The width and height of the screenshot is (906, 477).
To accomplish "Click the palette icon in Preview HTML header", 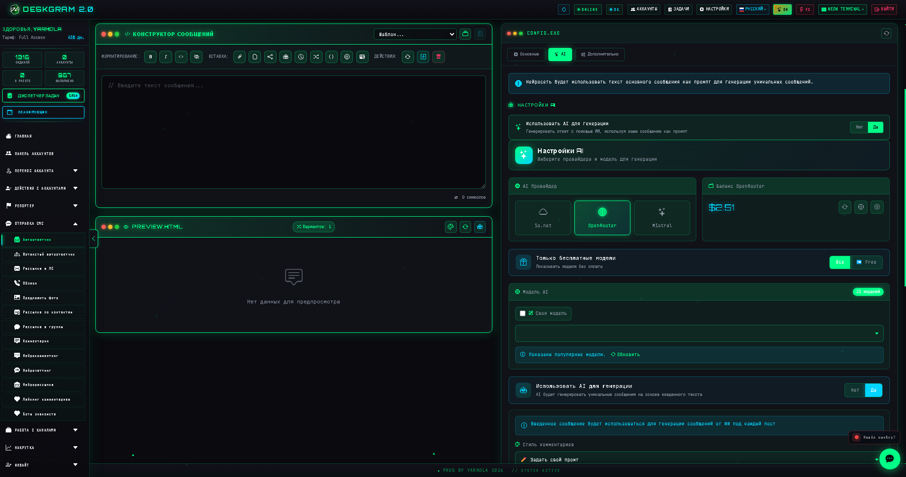I will pos(451,227).
